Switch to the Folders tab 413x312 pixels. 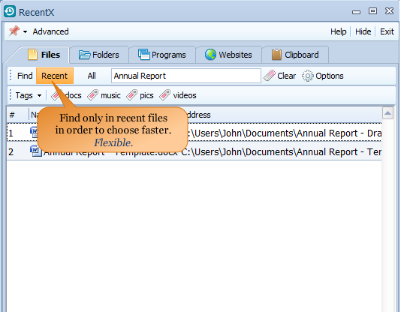tap(99, 55)
